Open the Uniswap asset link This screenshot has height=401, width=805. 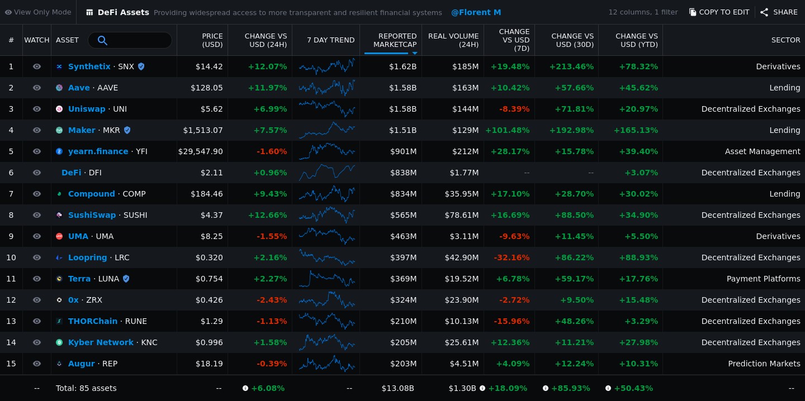point(87,109)
